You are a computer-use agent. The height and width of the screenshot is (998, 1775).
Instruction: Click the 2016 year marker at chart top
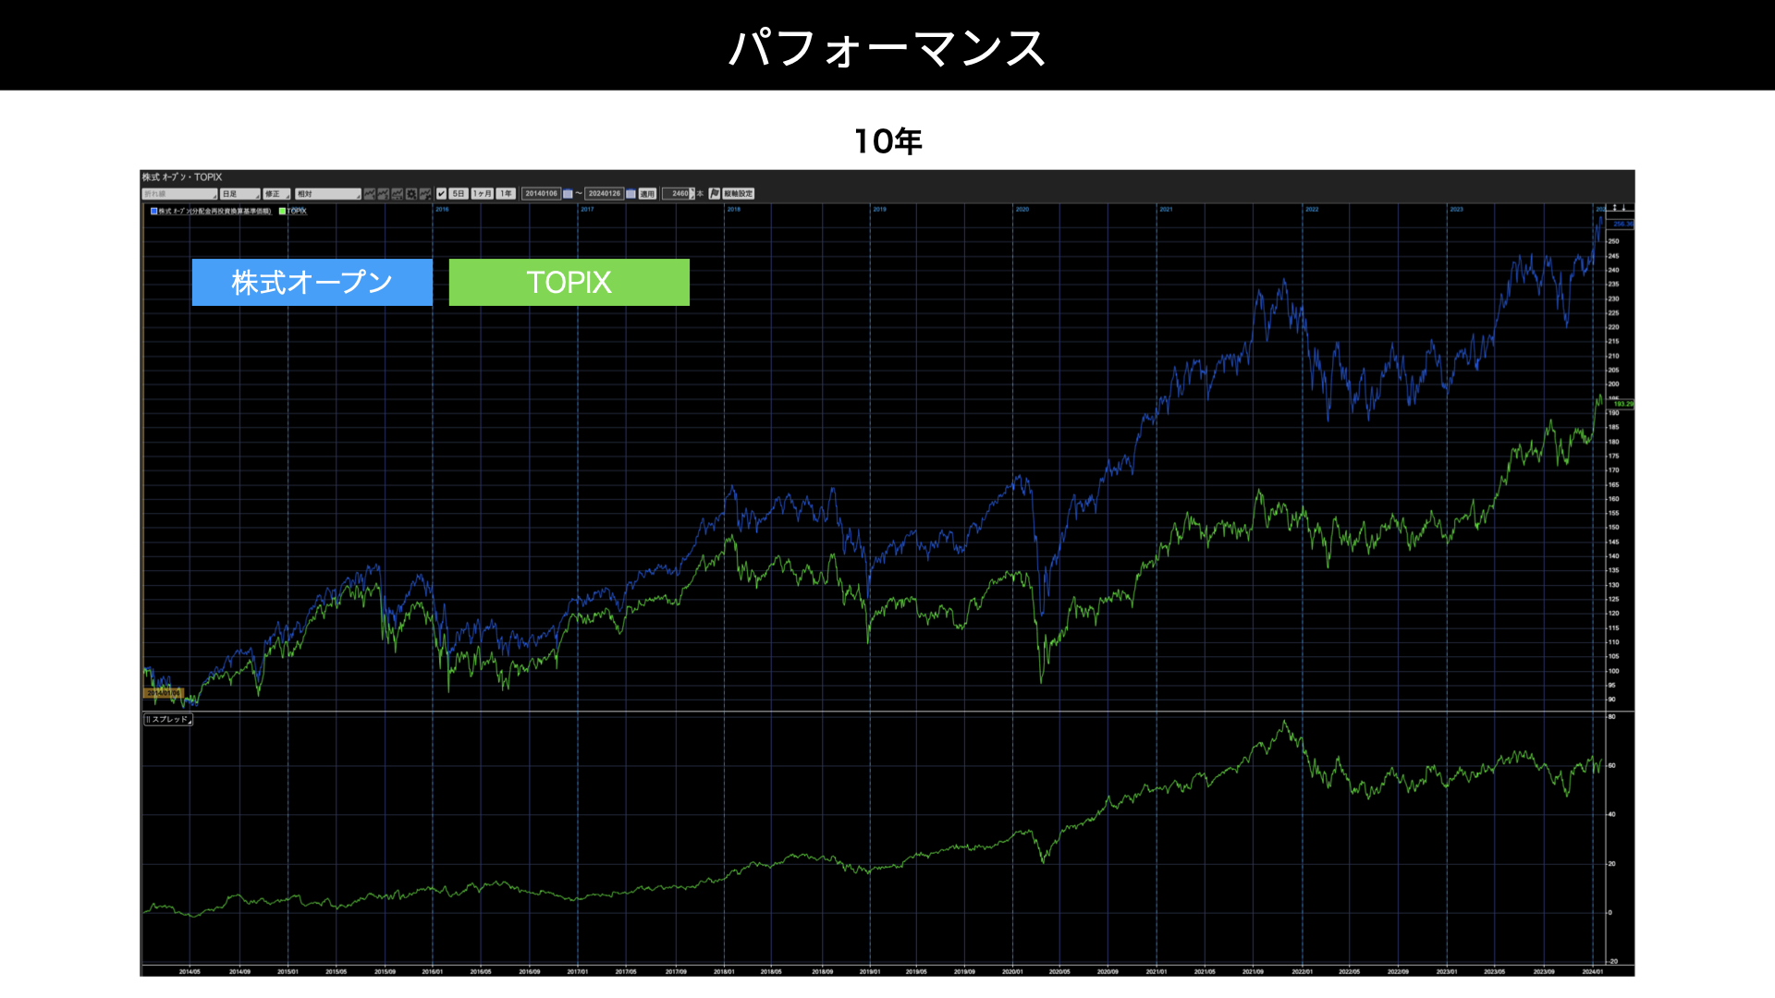click(442, 209)
